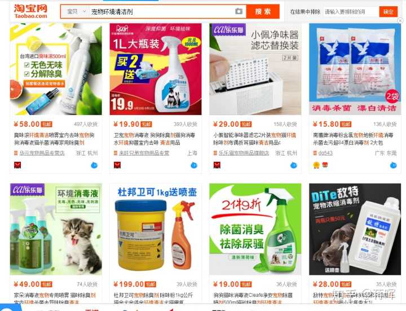Expand the 宝贝 search type dropdown
Image resolution: width=406 pixels, height=311 pixels.
(76, 12)
